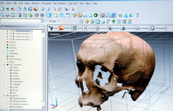Click the Import green arrow icon
The width and height of the screenshot is (173, 111).
click(7, 9)
